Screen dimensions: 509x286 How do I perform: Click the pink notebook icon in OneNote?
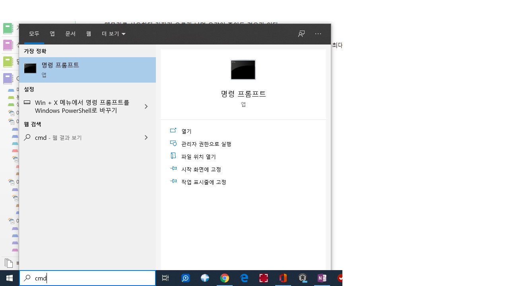tap(8, 45)
